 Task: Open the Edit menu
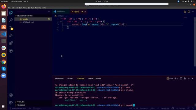pos(13,8)
